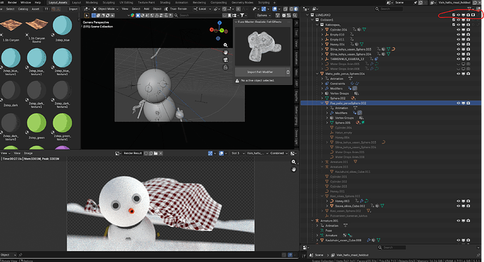484x262 pixels.
Task: Click the pan hand icon in 3D viewport
Action: [225, 53]
